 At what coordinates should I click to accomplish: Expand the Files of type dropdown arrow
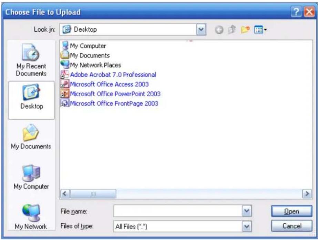pos(247,226)
